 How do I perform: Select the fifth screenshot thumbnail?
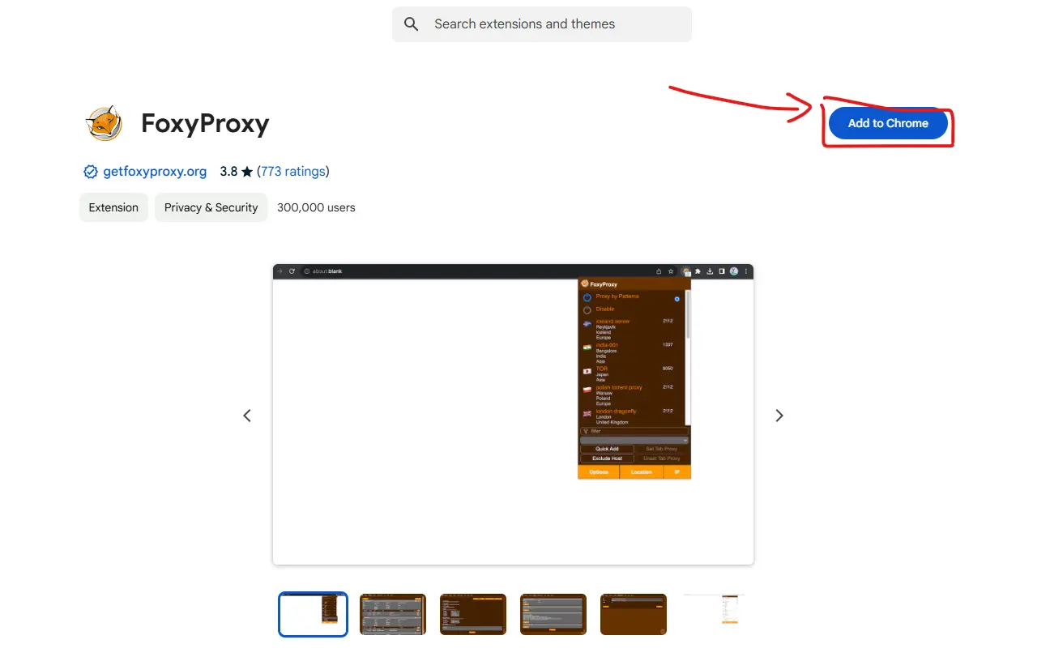634,614
